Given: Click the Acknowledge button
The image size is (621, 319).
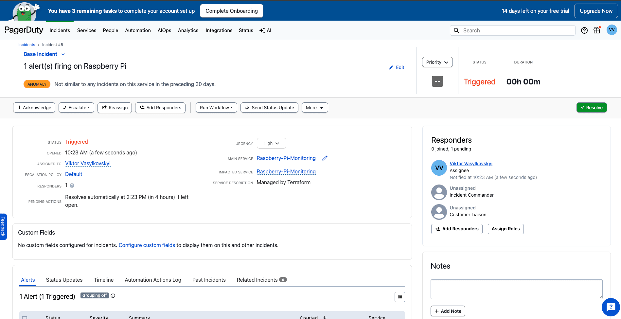Looking at the screenshot, I should tap(34, 108).
